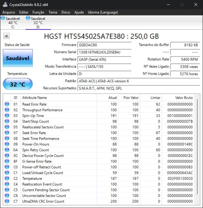
Task: Open the Ajuda menu
Action: click(79, 12)
